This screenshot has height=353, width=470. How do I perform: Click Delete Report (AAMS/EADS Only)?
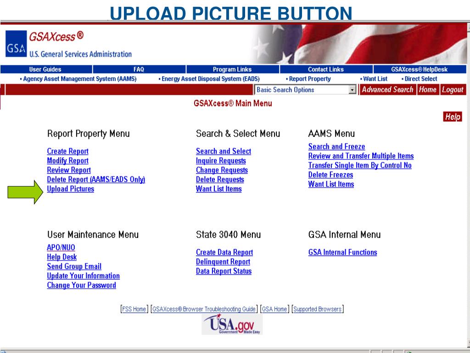click(x=96, y=180)
